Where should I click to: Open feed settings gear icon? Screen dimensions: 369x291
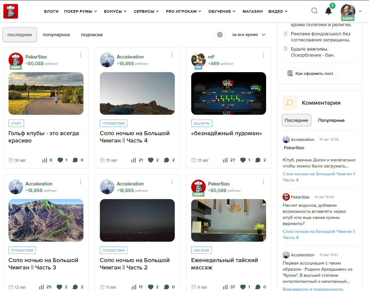(x=220, y=35)
